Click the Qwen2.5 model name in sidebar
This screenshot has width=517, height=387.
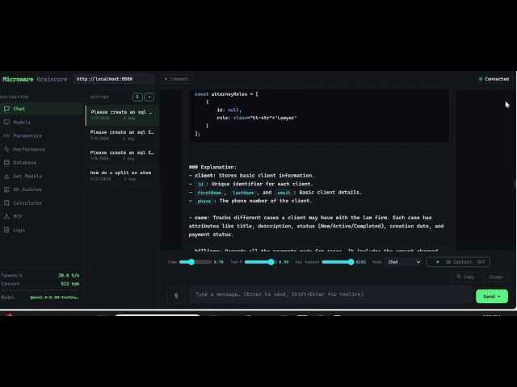tap(54, 298)
